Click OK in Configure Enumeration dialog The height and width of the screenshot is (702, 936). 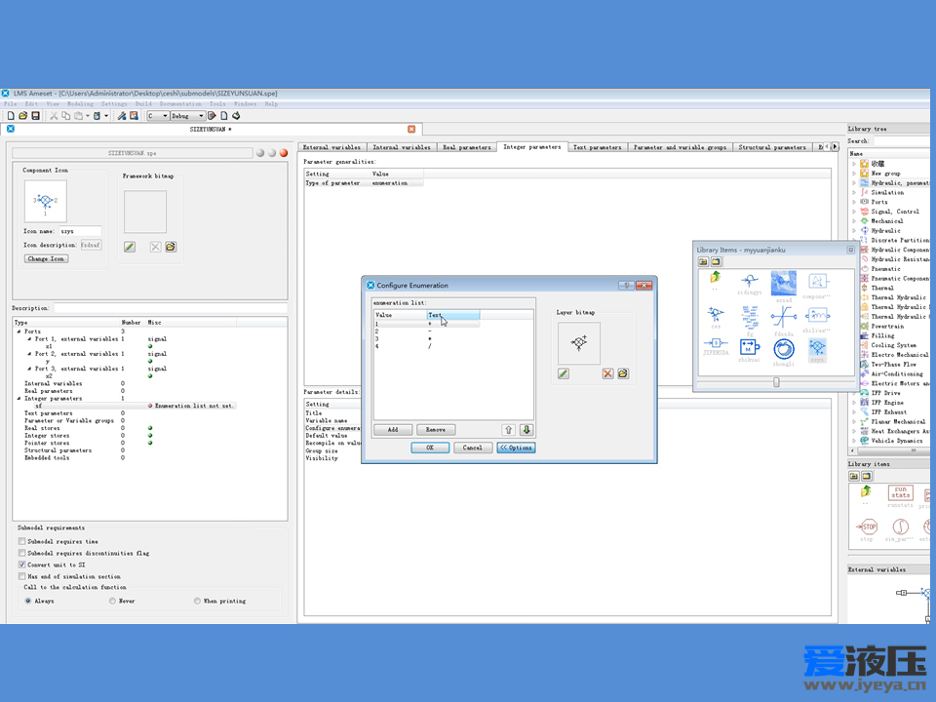430,448
